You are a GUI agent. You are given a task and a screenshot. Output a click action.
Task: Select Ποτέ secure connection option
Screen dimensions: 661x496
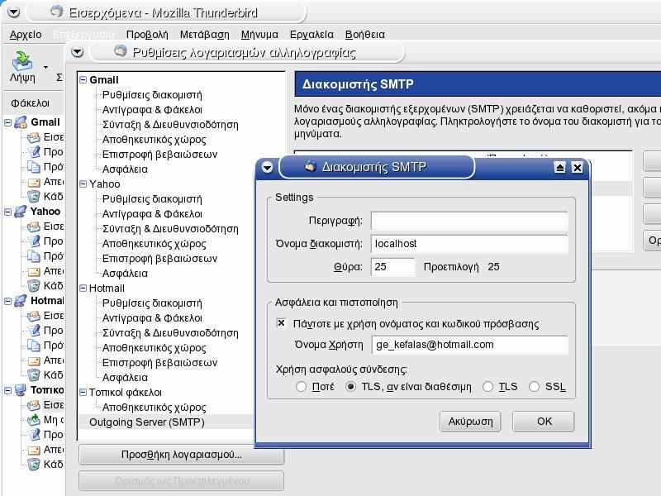[301, 387]
